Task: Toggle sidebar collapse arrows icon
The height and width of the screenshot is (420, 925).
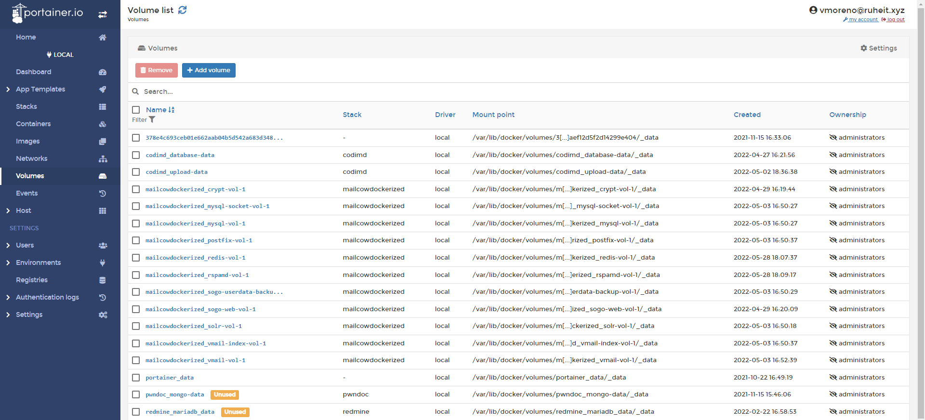Action: coord(103,14)
